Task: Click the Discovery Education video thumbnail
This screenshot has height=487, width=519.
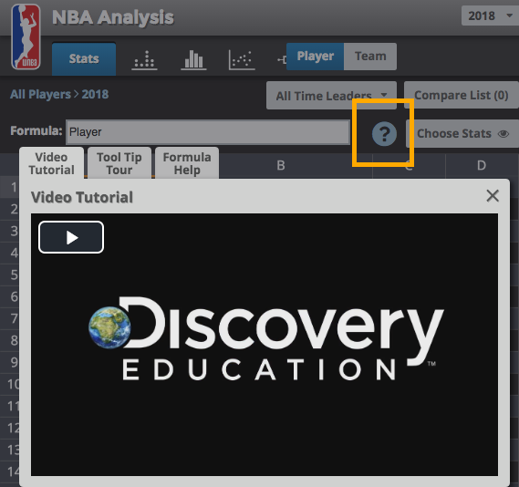Action: (x=265, y=345)
